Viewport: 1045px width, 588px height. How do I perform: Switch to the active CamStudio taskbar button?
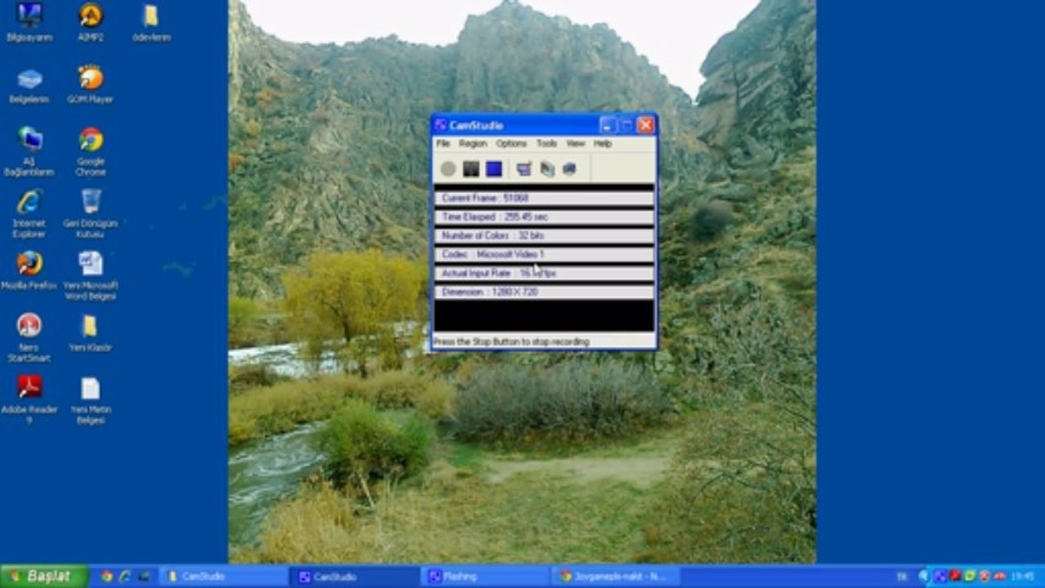coord(355,577)
